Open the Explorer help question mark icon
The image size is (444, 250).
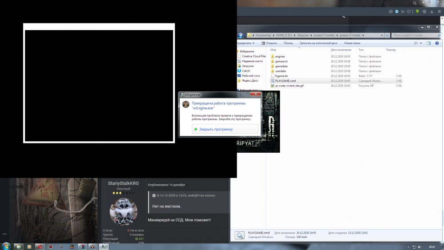click(437, 43)
